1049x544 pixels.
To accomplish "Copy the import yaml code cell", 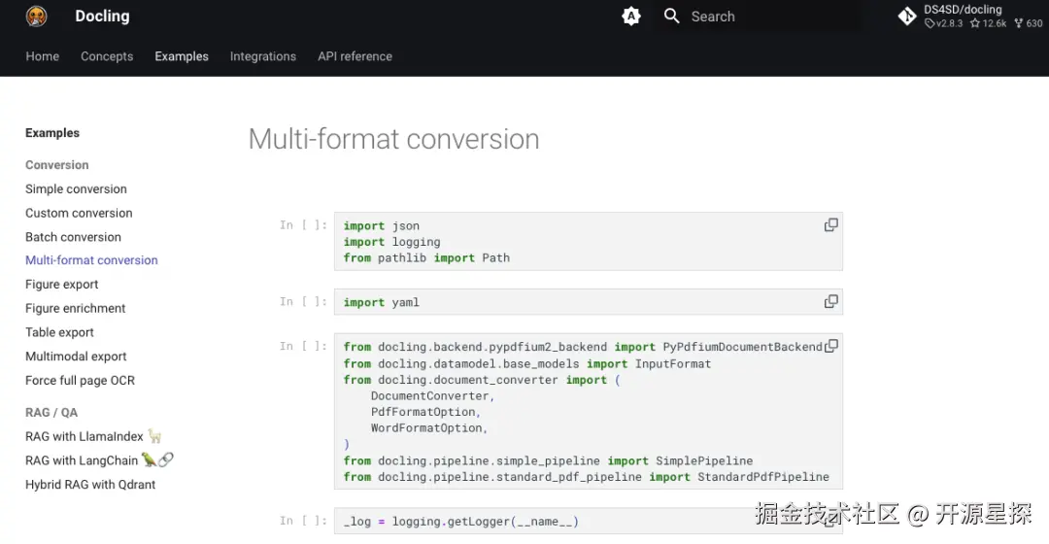I will click(x=830, y=302).
